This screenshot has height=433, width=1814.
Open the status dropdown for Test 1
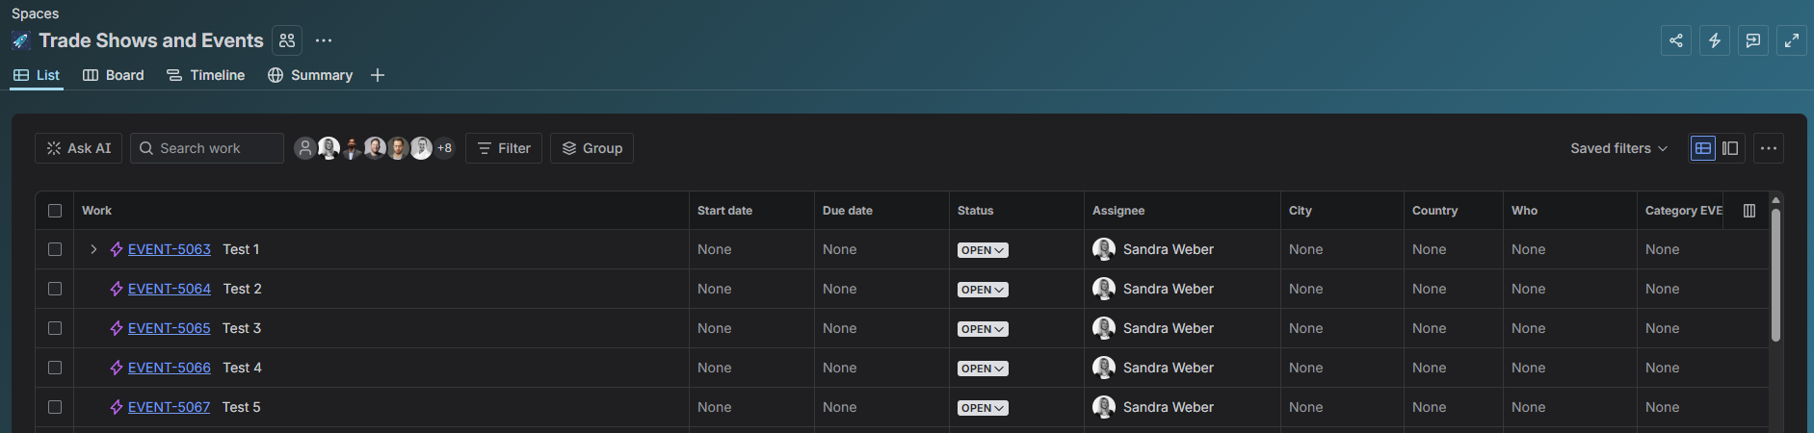pyautogui.click(x=983, y=250)
